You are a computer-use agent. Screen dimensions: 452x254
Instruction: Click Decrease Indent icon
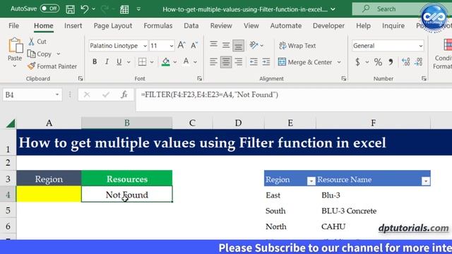[254, 61]
